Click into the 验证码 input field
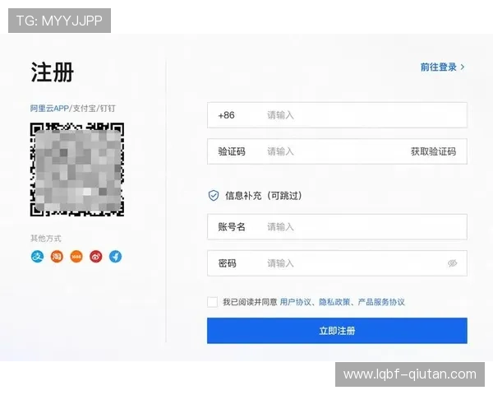493x395 pixels. click(329, 151)
